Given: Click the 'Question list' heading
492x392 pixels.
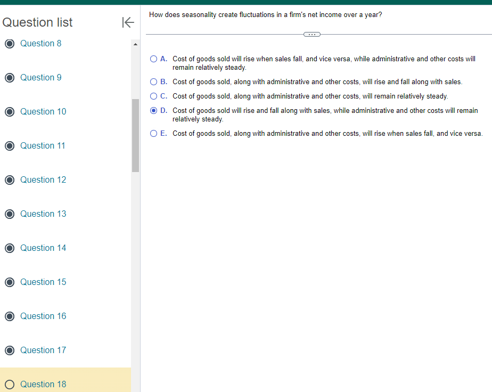Looking at the screenshot, I should [37, 22].
